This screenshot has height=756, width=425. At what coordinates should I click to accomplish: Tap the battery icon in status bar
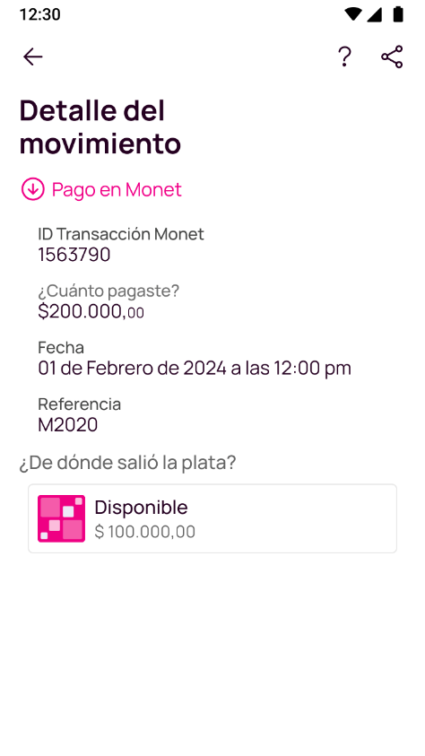398,14
